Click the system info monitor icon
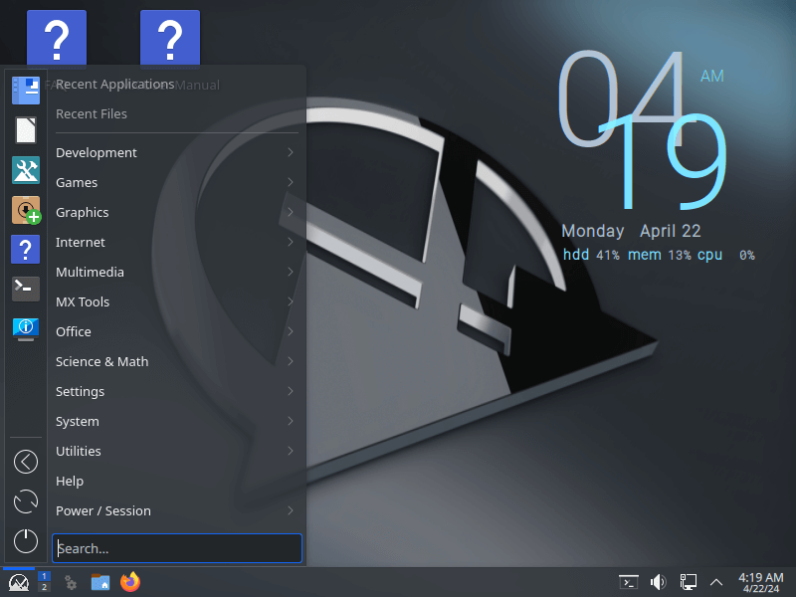This screenshot has width=796, height=597. 26,327
